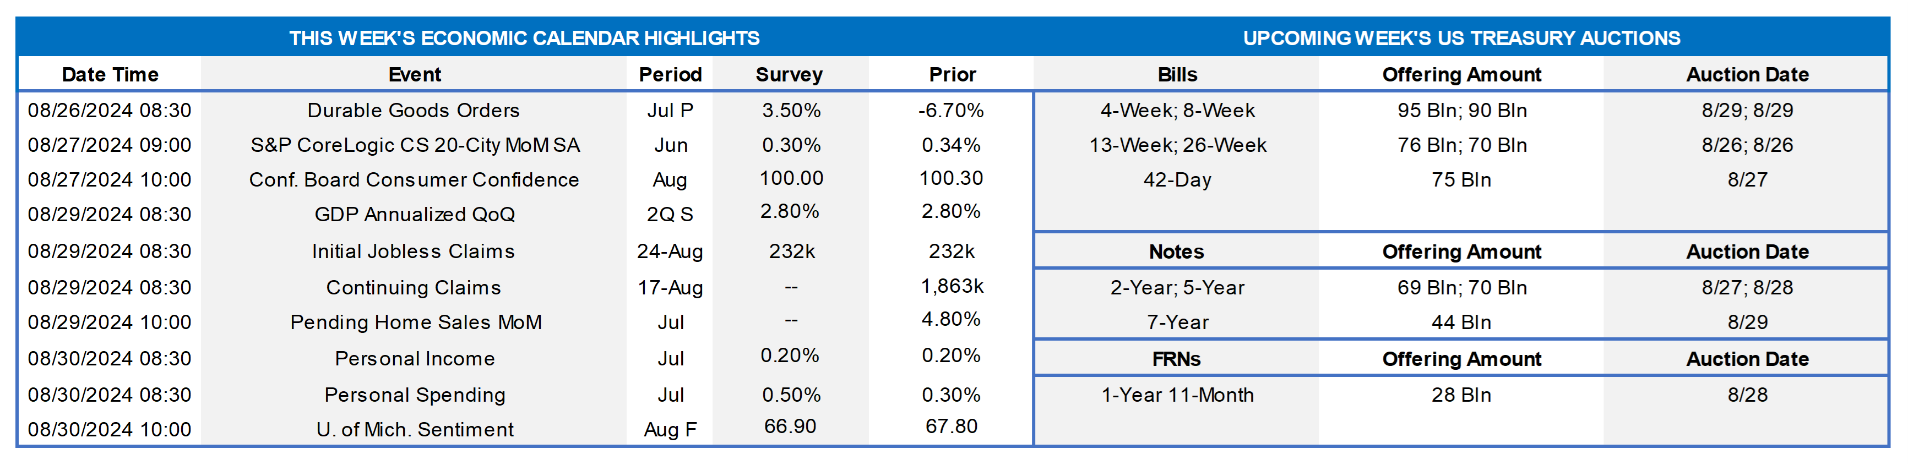Screen dimensions: 1908x465
Task: Click the Survey column header
Action: click(789, 75)
